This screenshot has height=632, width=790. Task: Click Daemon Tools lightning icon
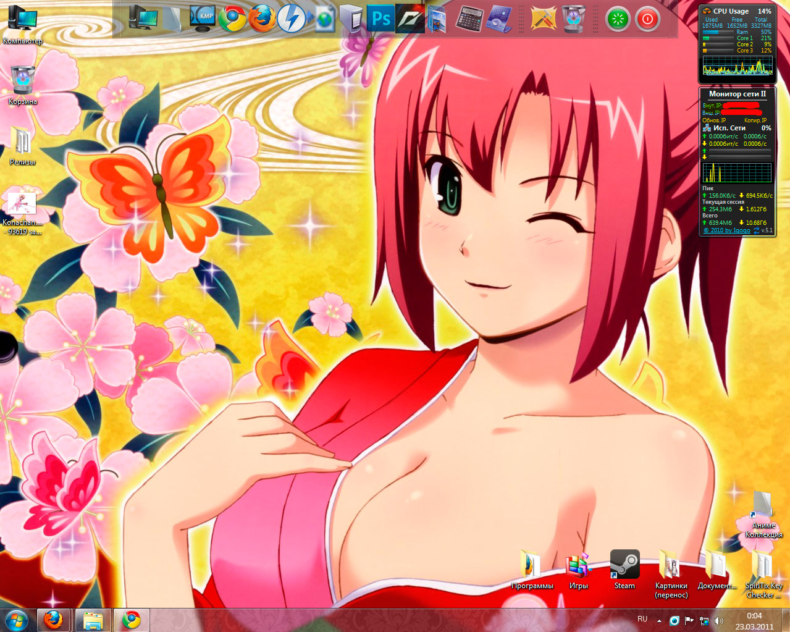292,19
